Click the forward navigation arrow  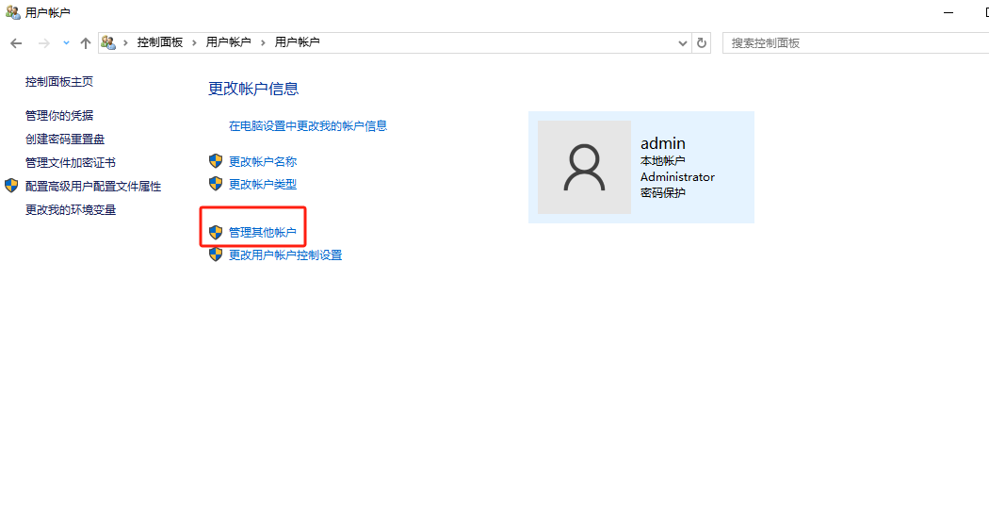point(43,43)
